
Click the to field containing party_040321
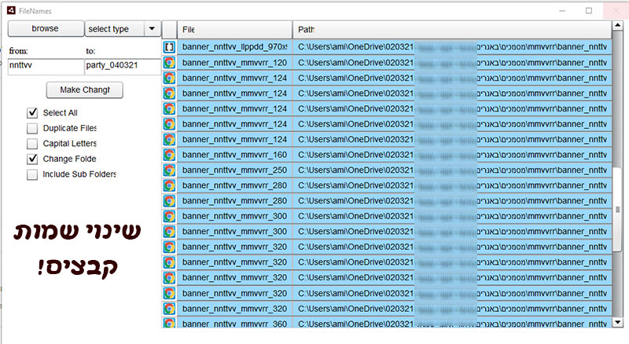(x=122, y=66)
